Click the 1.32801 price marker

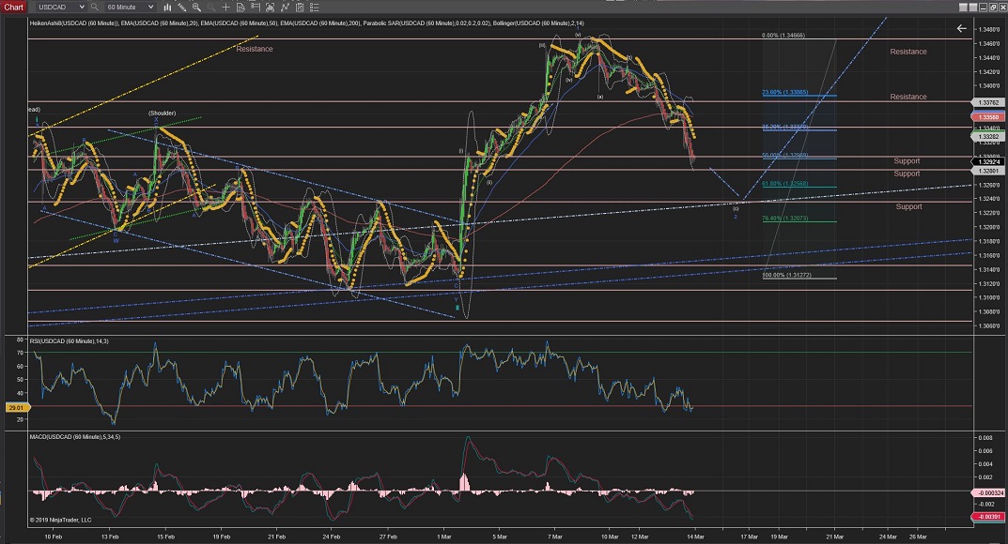pos(988,172)
